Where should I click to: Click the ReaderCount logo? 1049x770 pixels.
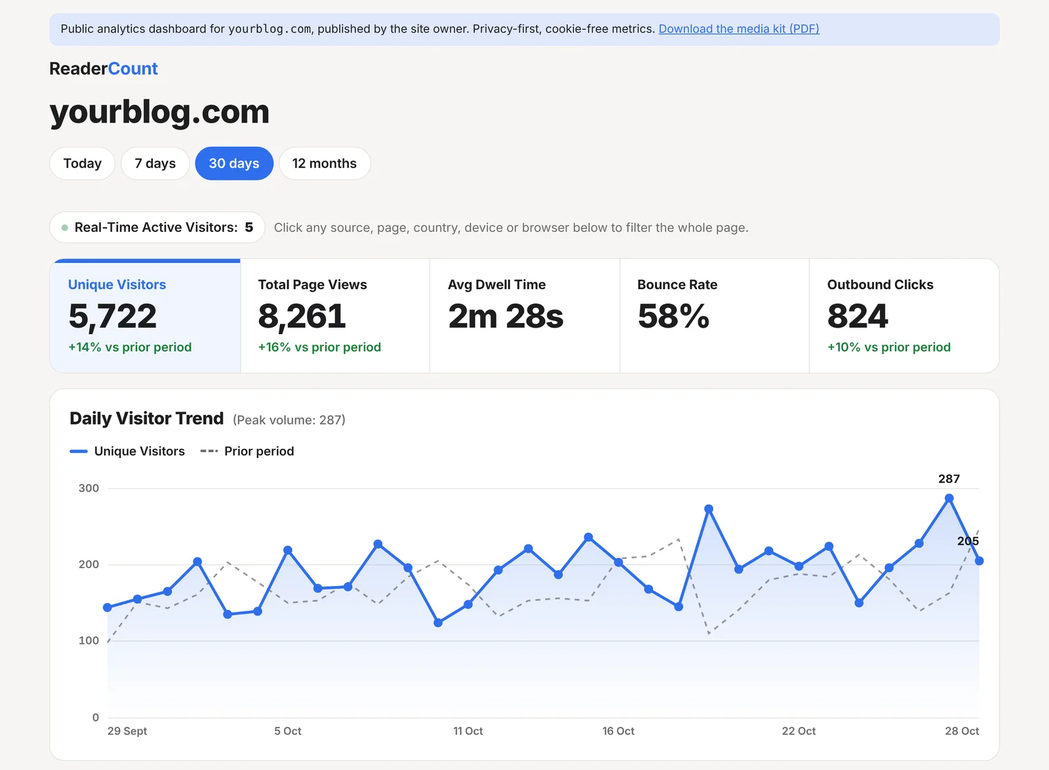(x=104, y=69)
